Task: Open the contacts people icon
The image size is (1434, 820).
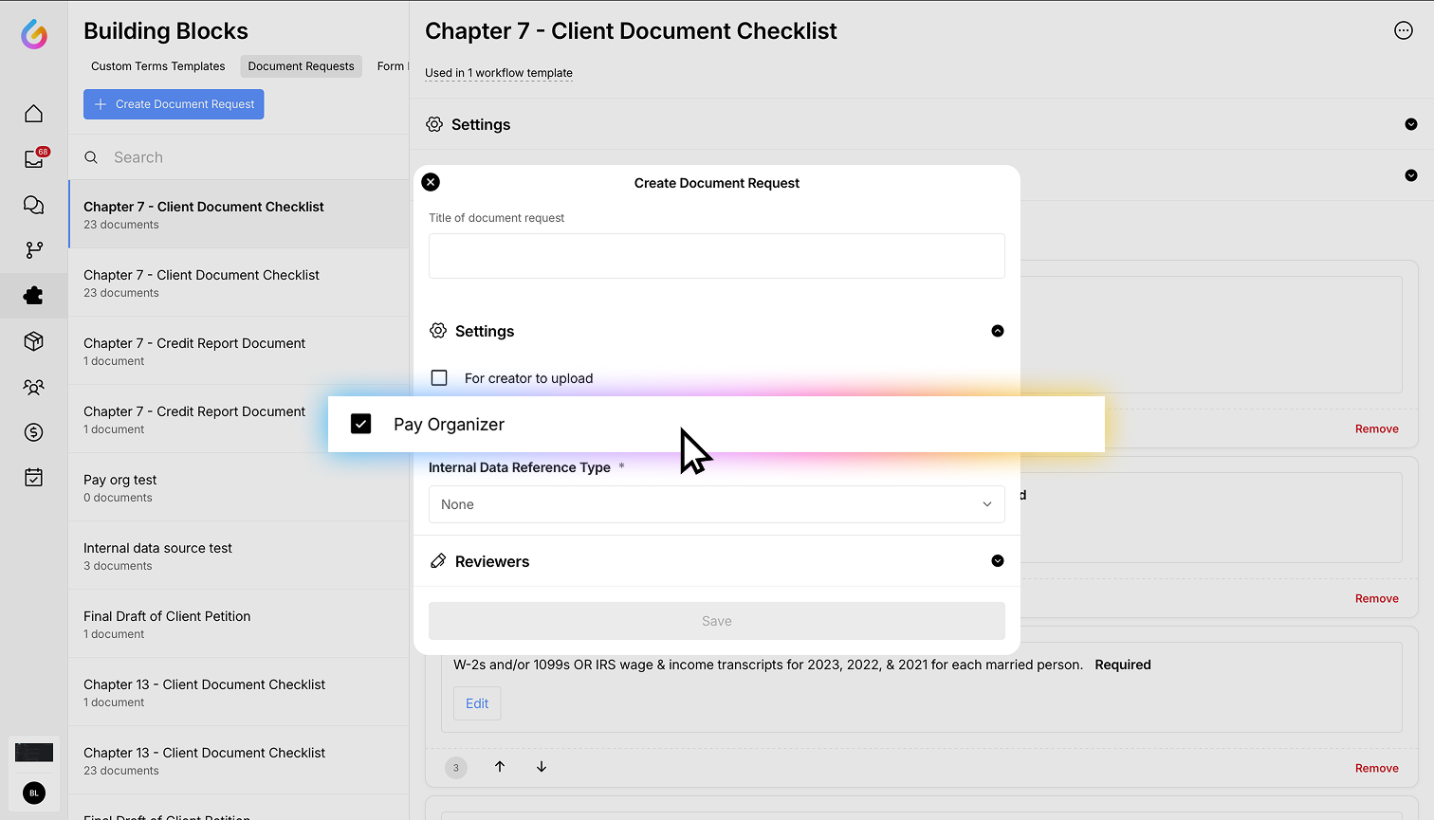Action: [34, 387]
